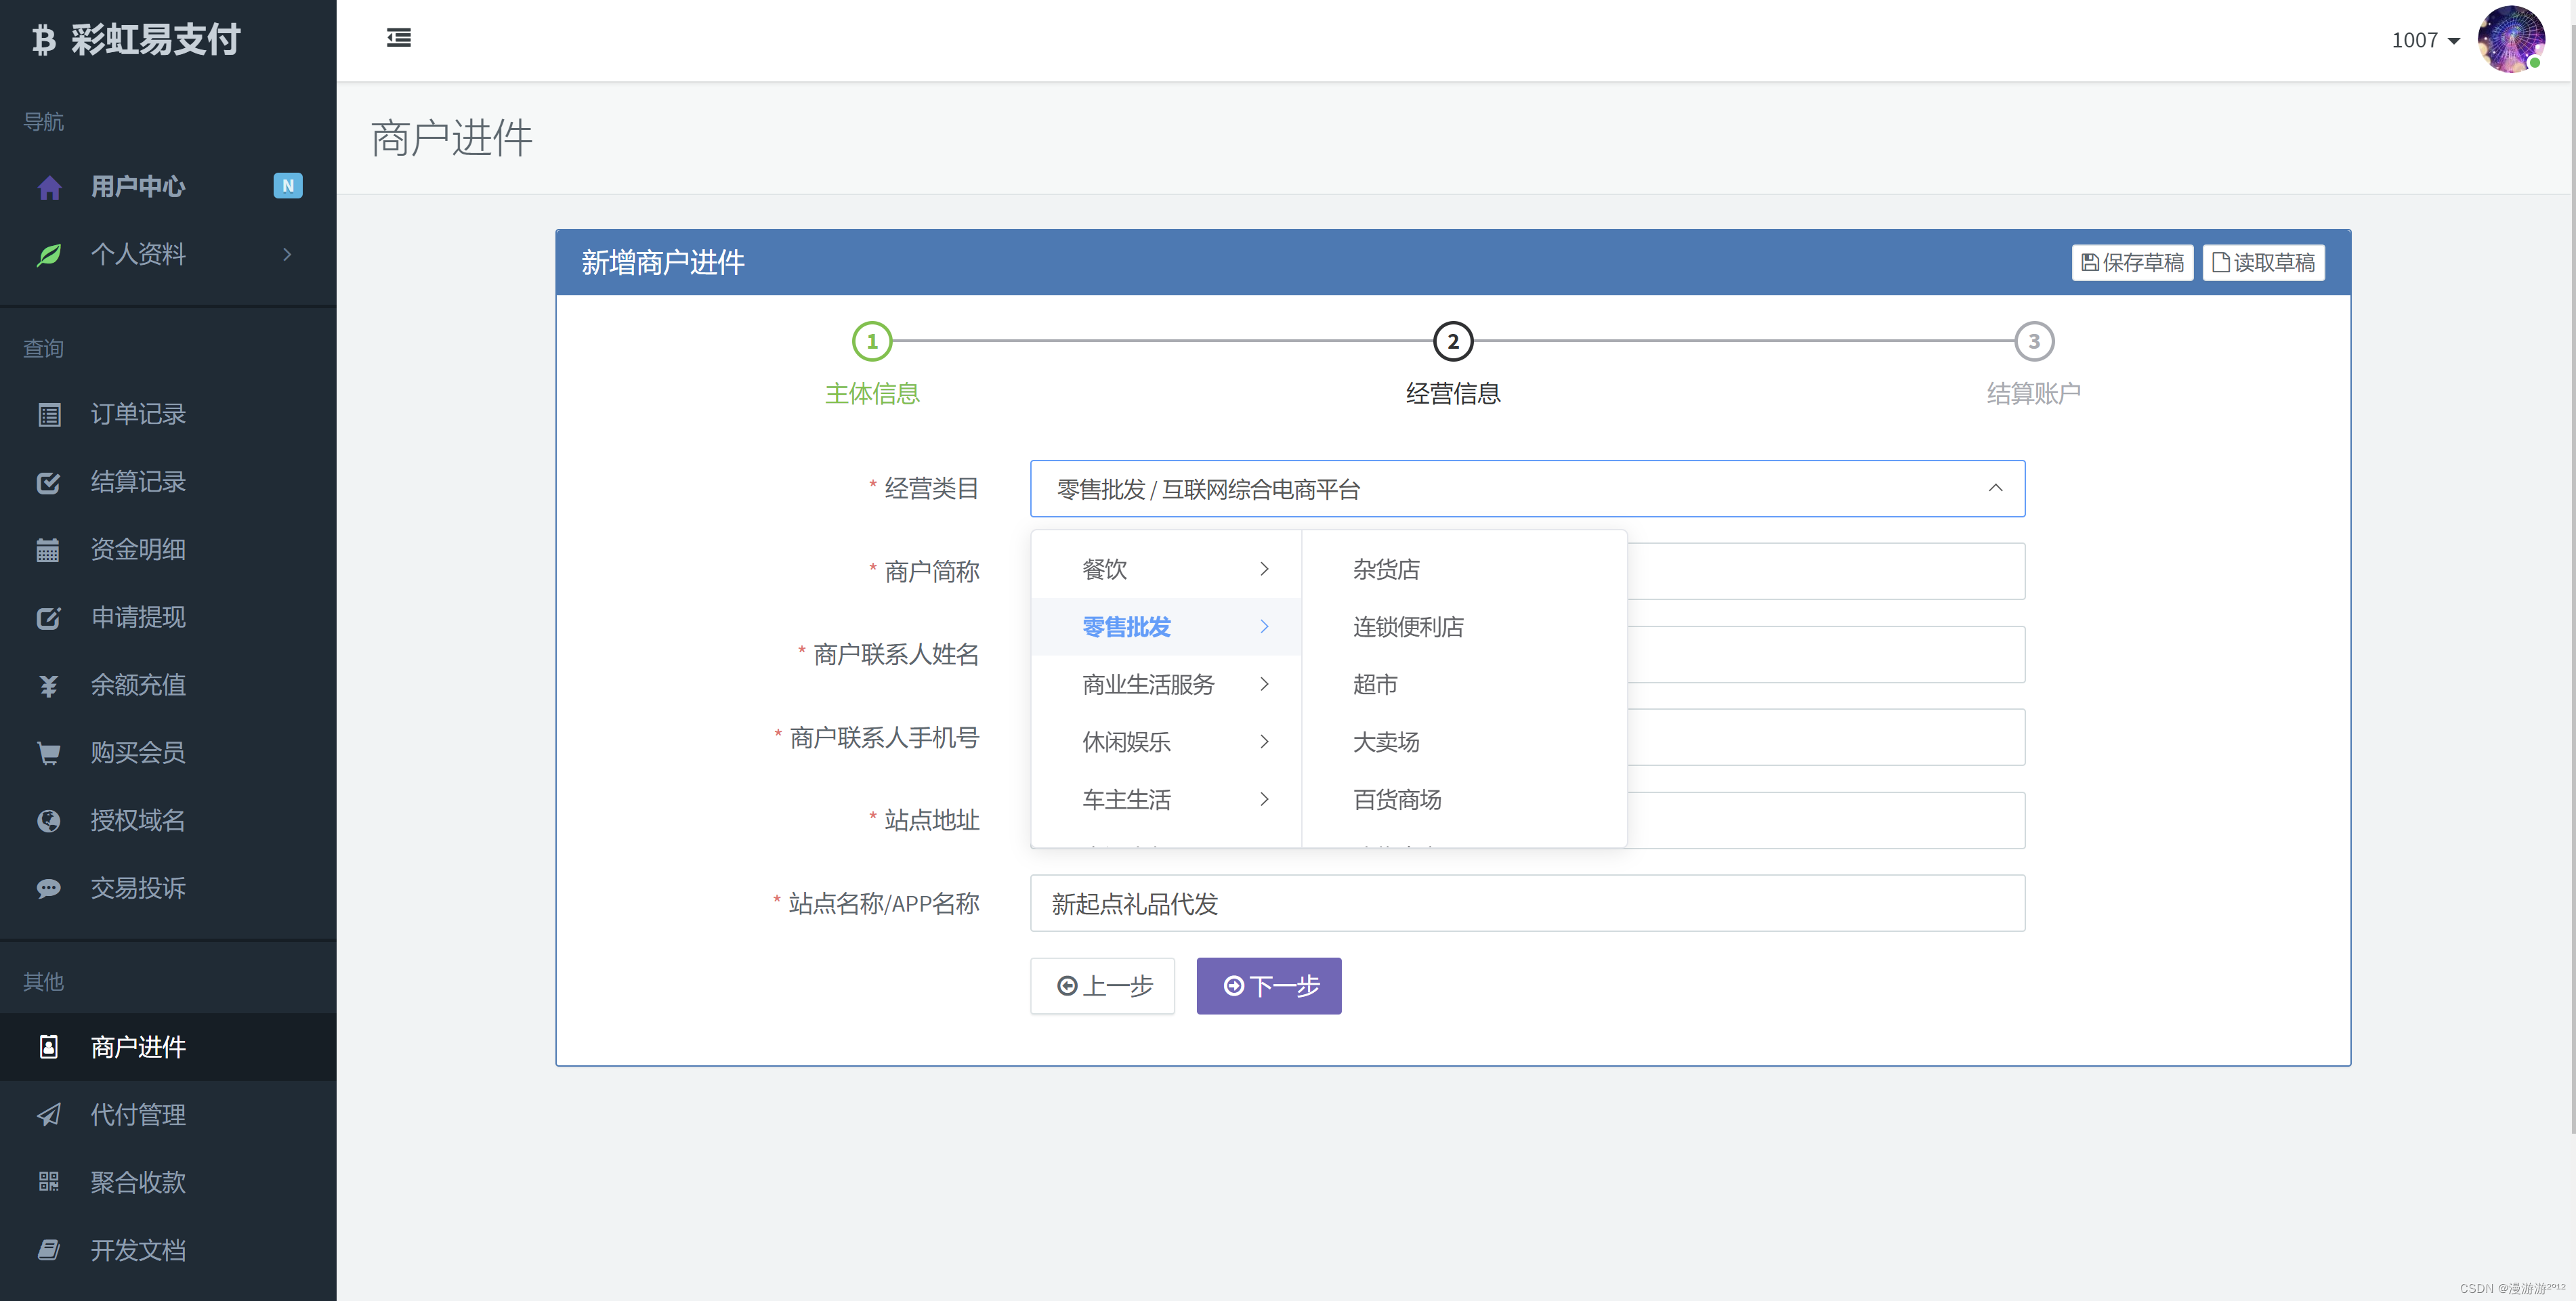
Task: Click the 站点名称/APP名称 input field
Action: click(x=1526, y=904)
